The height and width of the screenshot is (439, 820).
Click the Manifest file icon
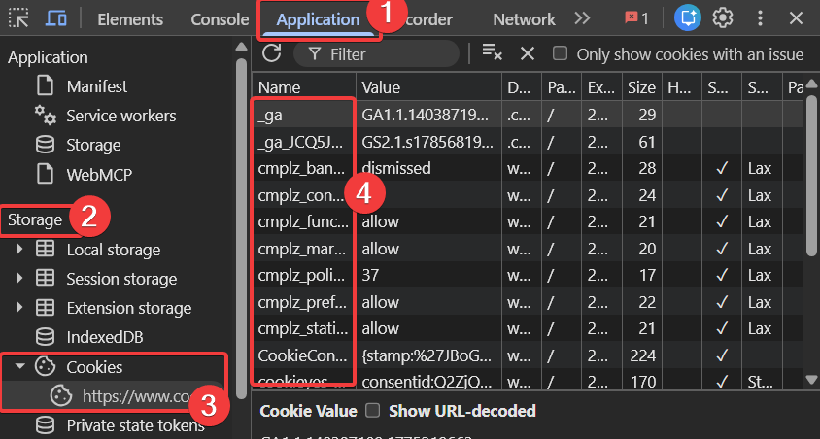45,85
